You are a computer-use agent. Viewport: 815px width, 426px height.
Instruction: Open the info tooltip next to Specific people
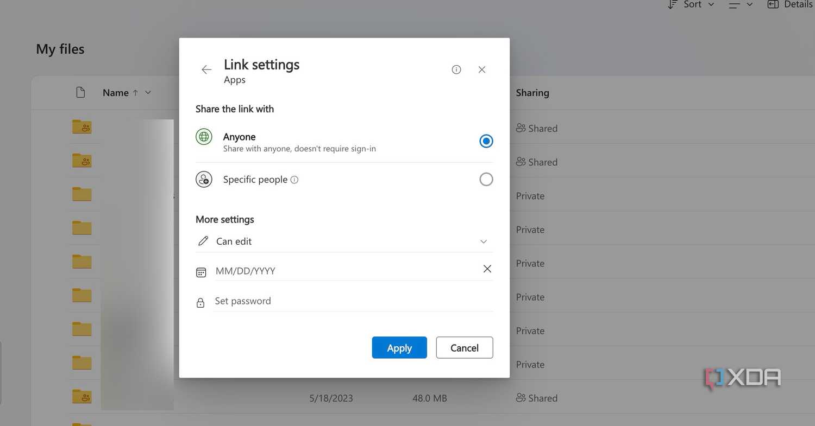294,180
